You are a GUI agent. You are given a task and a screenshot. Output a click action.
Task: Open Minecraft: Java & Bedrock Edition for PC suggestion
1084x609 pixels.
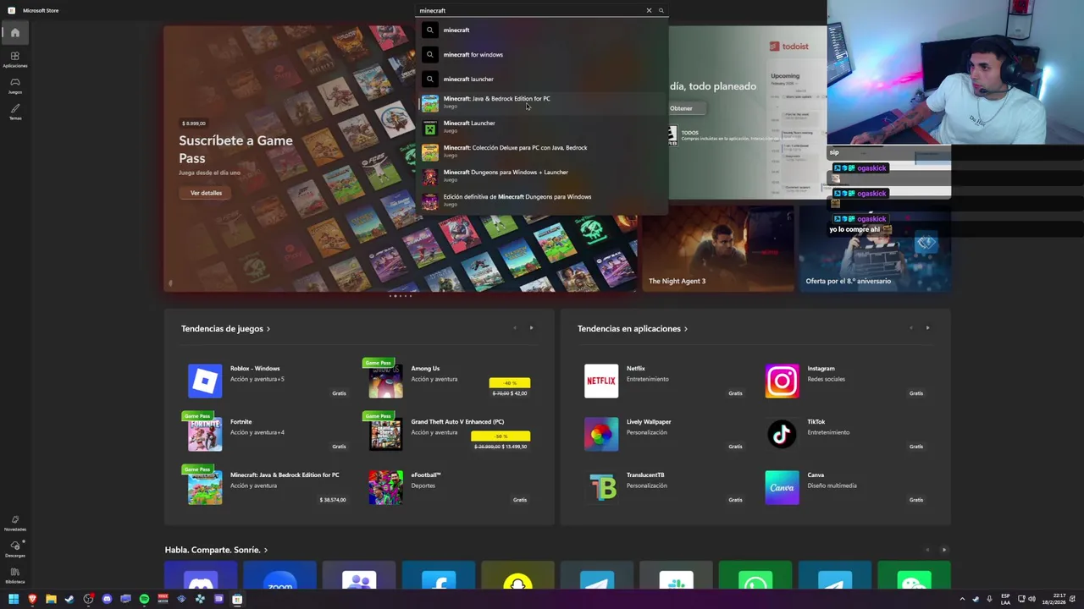click(542, 102)
